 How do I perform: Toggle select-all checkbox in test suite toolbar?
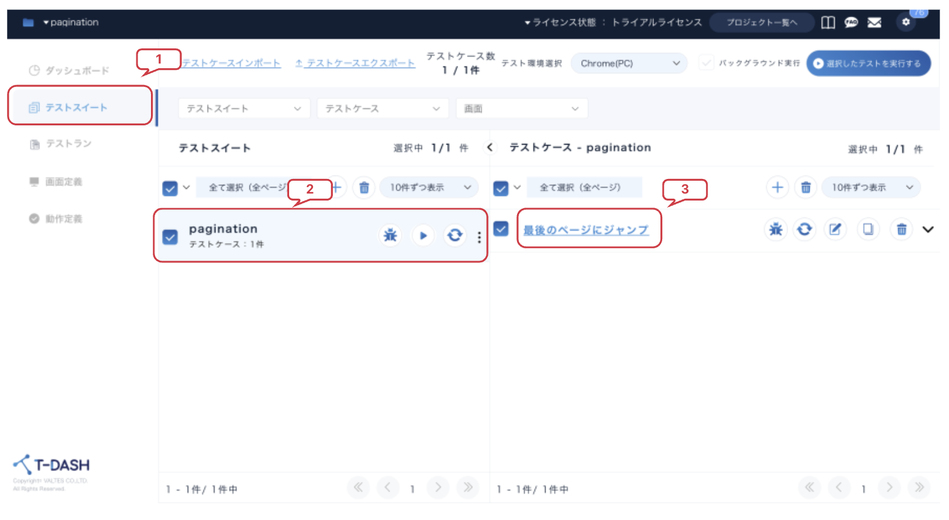pyautogui.click(x=170, y=188)
